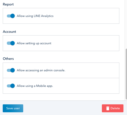
Task: Click the 'Allow accessing an admin console.' label
Action: [x=41, y=70]
